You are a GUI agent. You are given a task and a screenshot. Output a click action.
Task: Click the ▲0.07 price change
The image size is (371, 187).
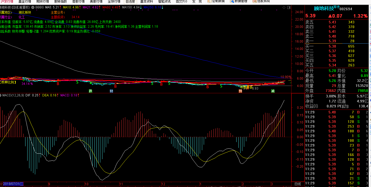pos(335,16)
